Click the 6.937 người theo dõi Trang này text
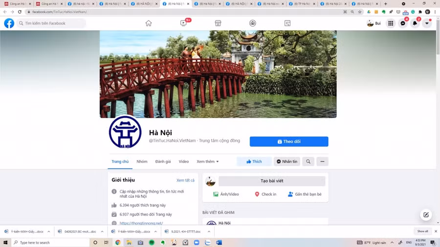Screen dimensions: 440x247 tap(146, 214)
